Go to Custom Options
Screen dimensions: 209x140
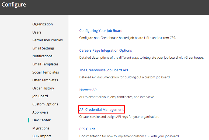(45, 104)
